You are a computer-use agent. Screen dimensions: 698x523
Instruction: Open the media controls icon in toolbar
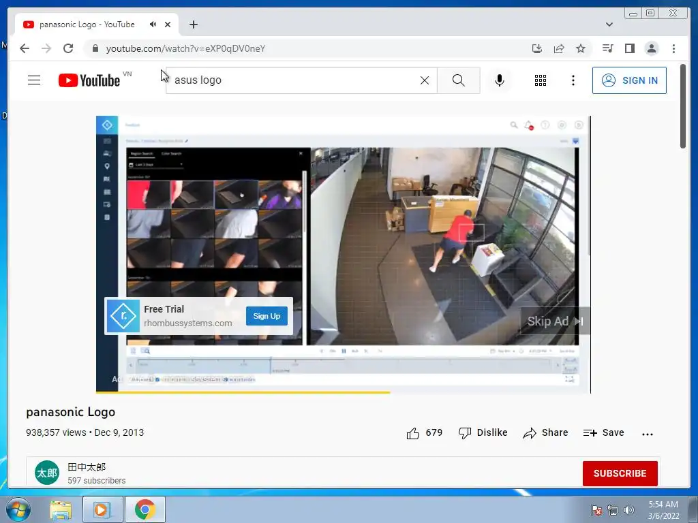pos(607,48)
